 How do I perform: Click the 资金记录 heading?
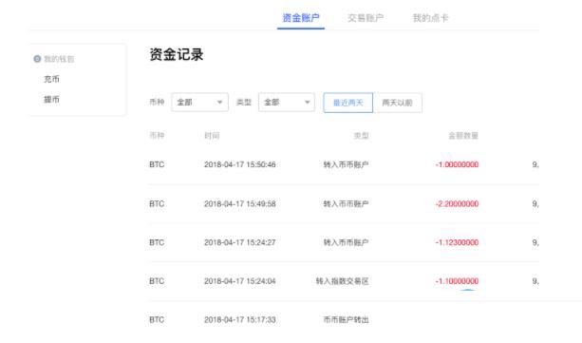point(177,54)
